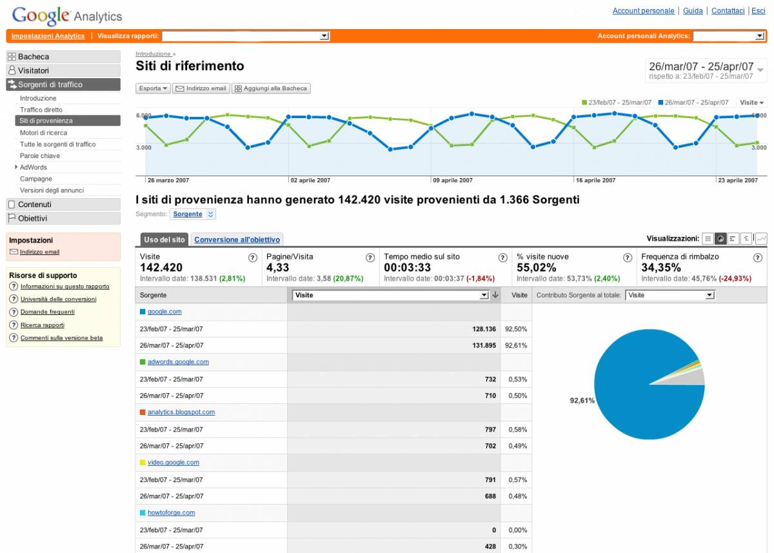774x553 pixels.
Task: Click Aggiungi alla Bacheca button
Action: [x=271, y=88]
